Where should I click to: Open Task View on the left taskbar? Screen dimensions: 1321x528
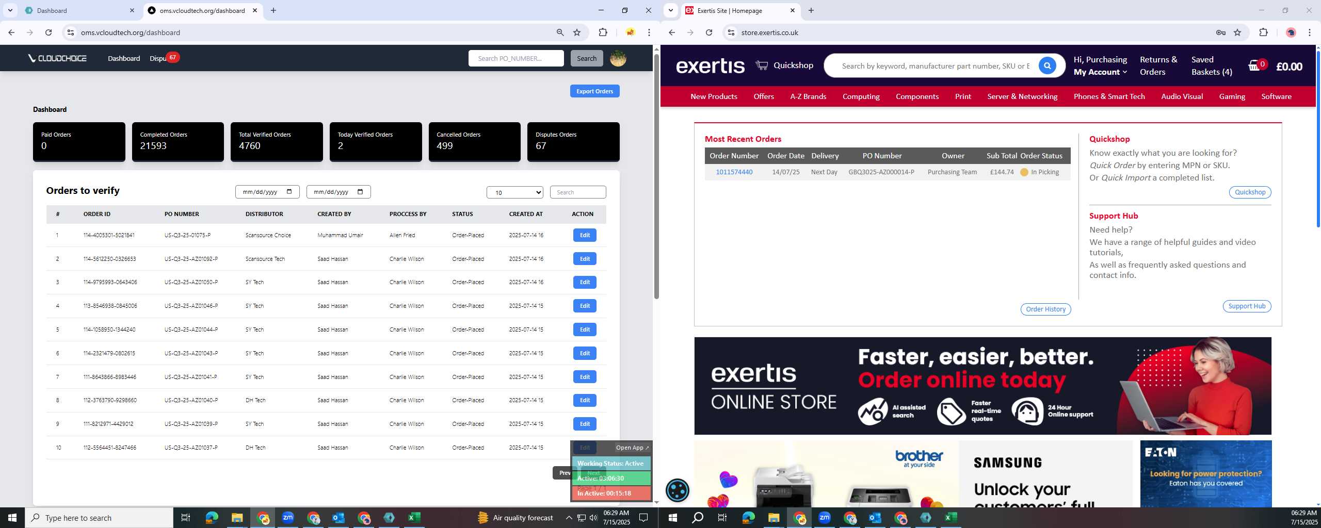pos(186,518)
